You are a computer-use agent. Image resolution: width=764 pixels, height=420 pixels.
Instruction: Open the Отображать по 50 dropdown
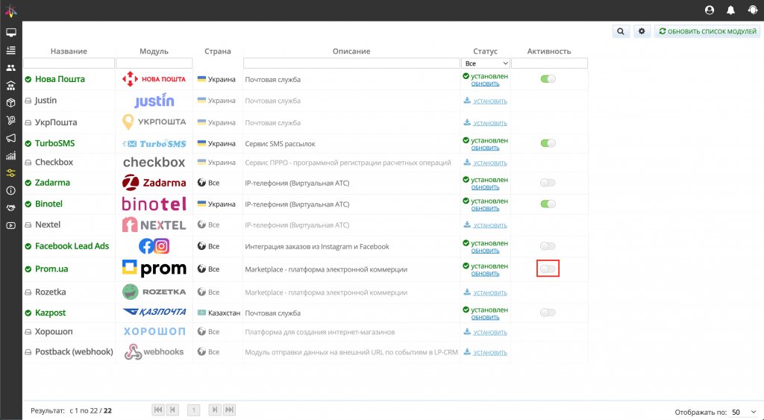[x=744, y=413]
